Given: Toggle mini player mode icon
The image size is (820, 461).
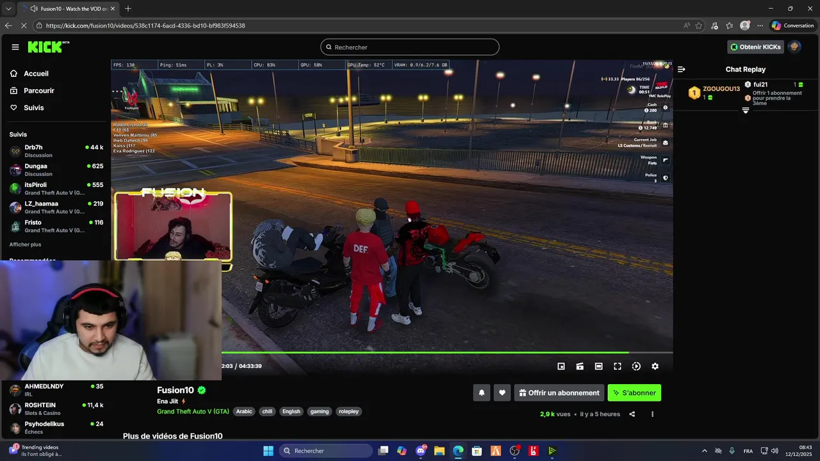Looking at the screenshot, I should [x=561, y=366].
